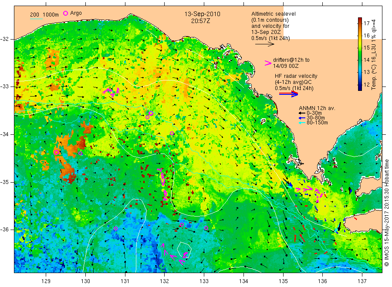Click the red-blue HF radar reference arrow
The image size is (392, 287).
point(288,94)
